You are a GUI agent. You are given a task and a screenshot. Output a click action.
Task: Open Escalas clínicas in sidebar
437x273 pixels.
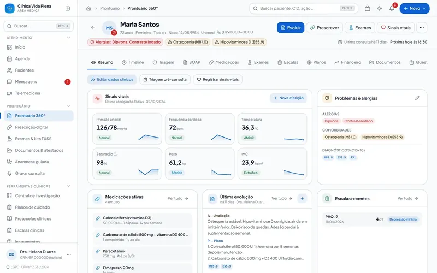coord(38,230)
